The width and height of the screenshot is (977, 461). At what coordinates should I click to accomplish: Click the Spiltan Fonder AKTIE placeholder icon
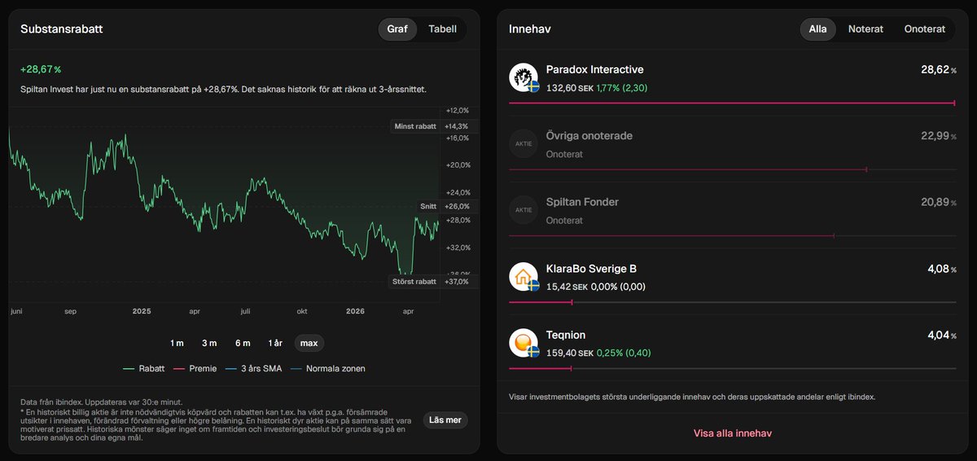pyautogui.click(x=524, y=210)
